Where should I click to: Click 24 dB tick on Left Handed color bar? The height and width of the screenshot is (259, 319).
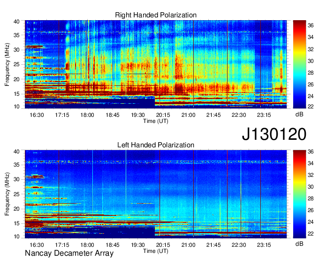point(311,222)
